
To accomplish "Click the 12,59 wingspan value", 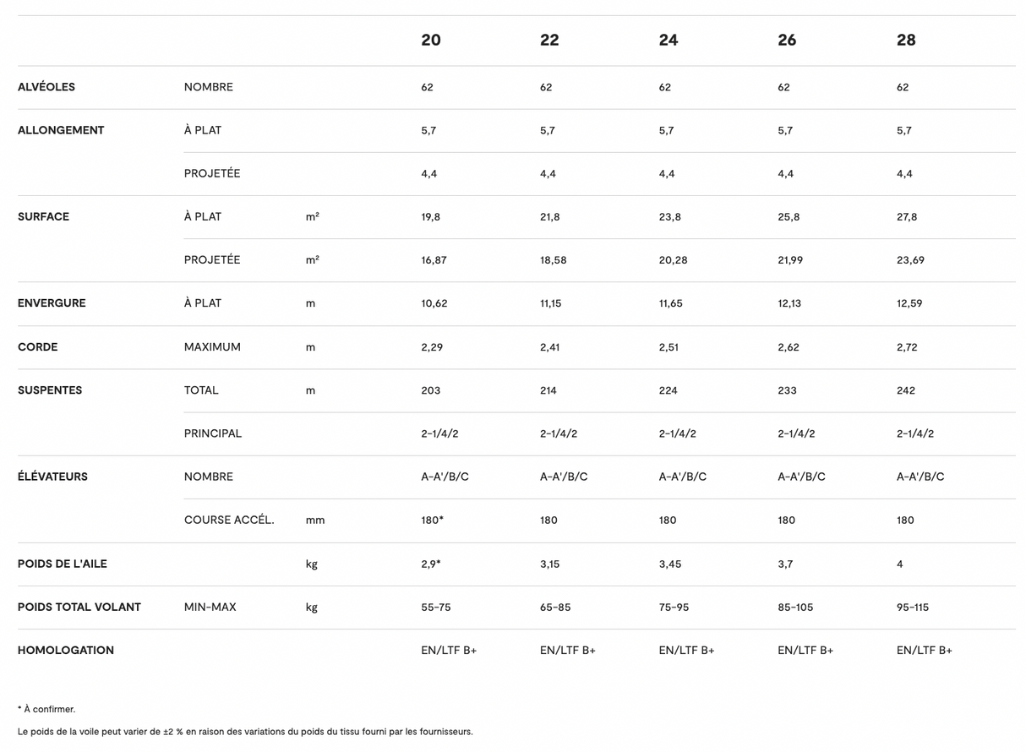I will pyautogui.click(x=909, y=303).
